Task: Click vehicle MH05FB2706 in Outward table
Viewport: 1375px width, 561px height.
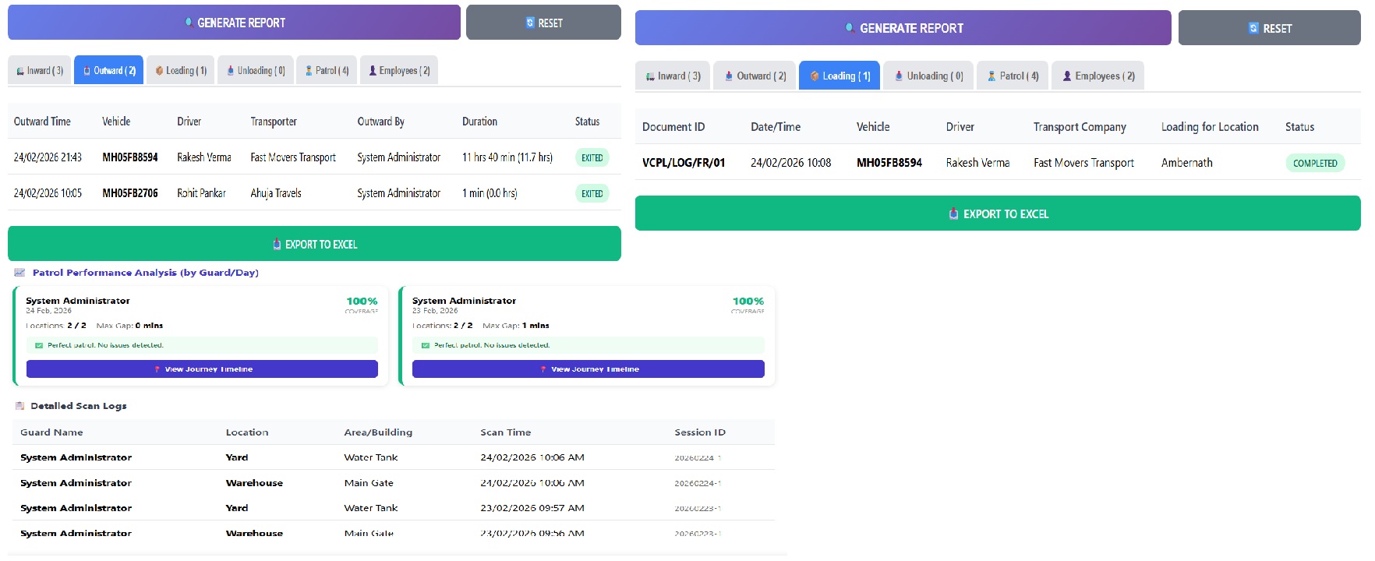Action: 130,193
